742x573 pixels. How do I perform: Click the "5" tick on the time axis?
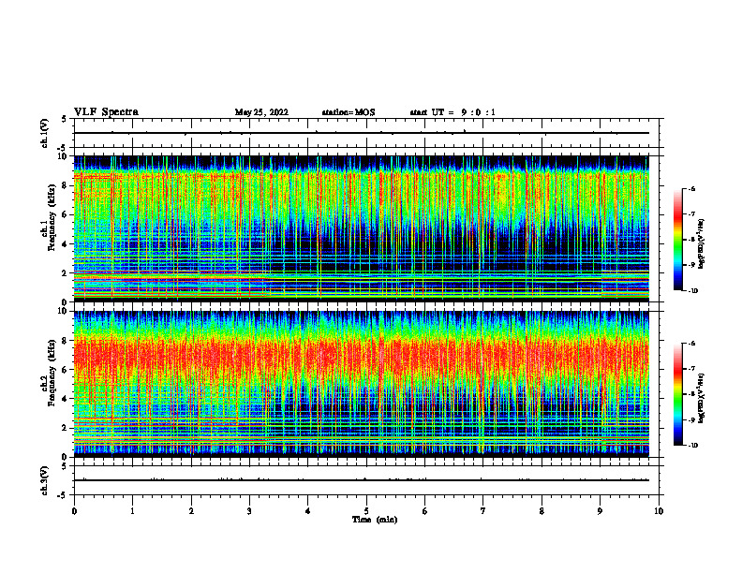(x=366, y=511)
